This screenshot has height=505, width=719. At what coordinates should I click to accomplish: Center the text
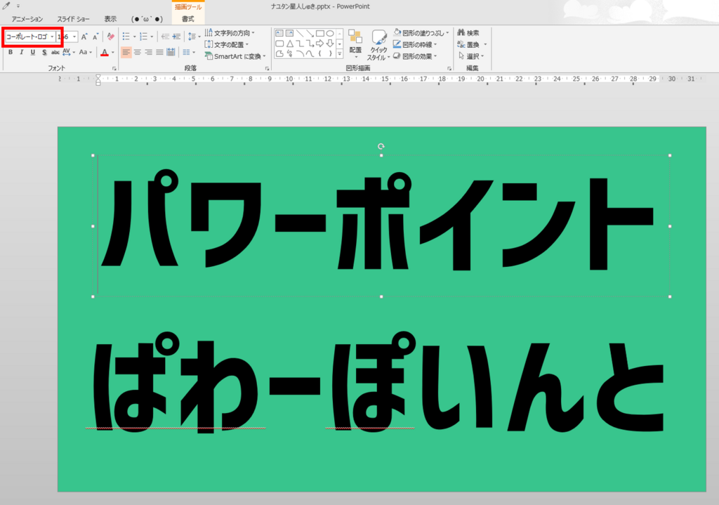[137, 52]
